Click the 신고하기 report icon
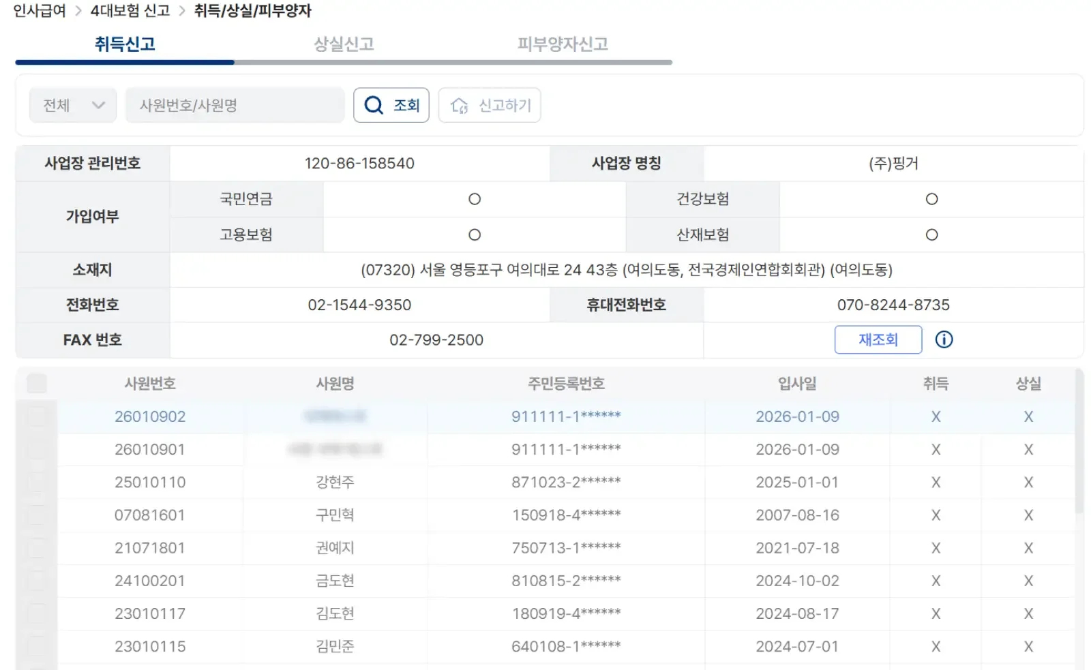 pyautogui.click(x=461, y=105)
